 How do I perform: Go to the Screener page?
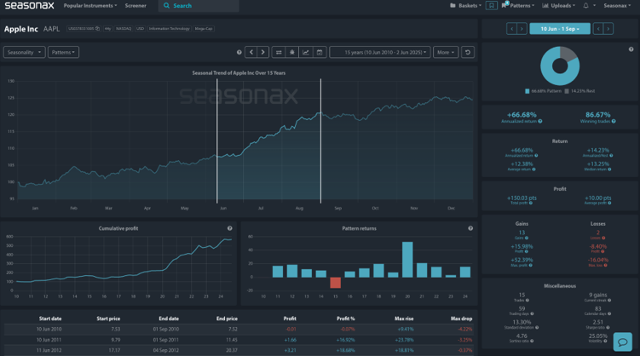(135, 6)
